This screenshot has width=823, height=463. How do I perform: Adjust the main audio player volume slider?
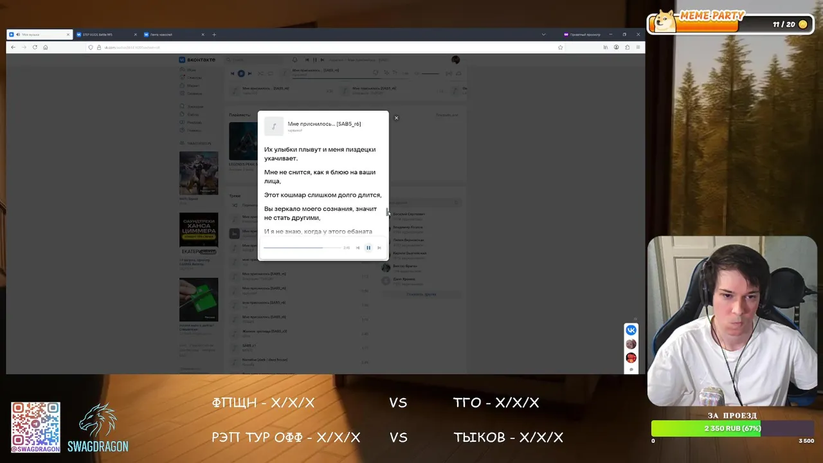click(x=430, y=73)
